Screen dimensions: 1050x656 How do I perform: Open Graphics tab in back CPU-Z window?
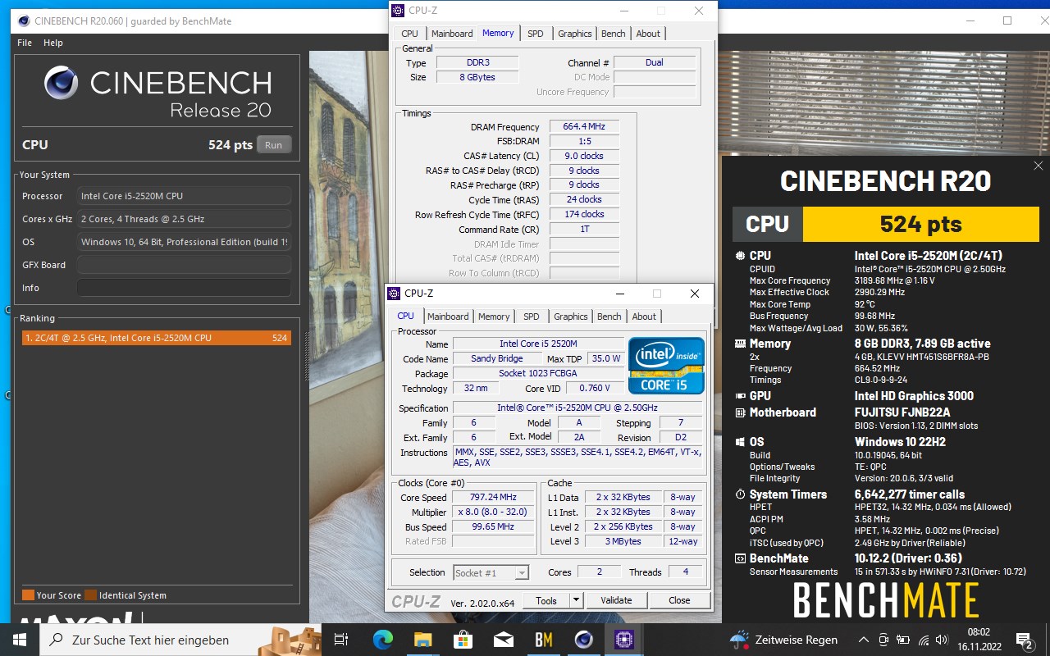coord(574,34)
